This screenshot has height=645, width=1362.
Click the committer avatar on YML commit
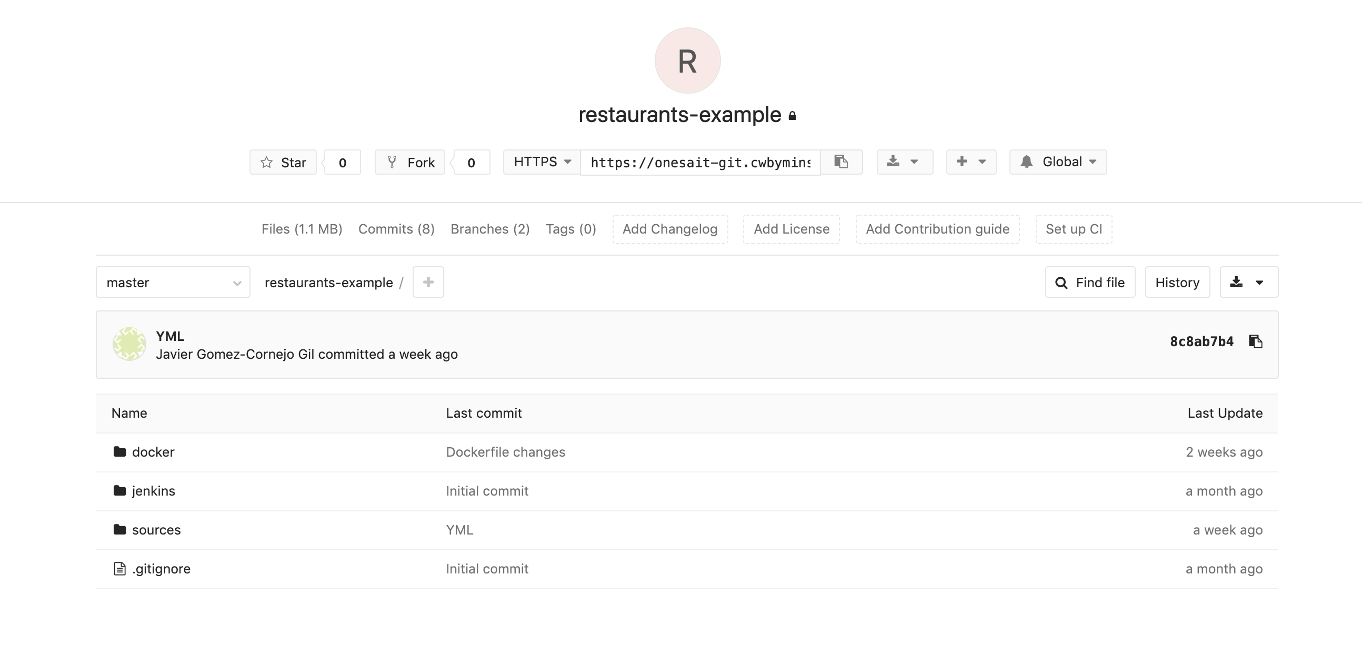[129, 344]
